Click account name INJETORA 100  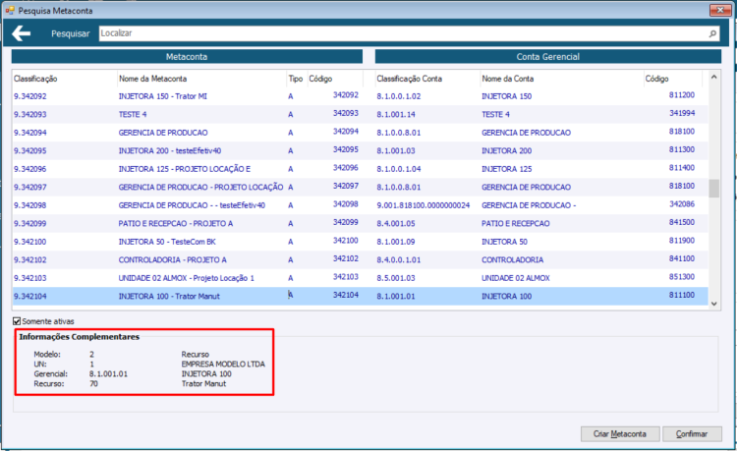coord(507,297)
